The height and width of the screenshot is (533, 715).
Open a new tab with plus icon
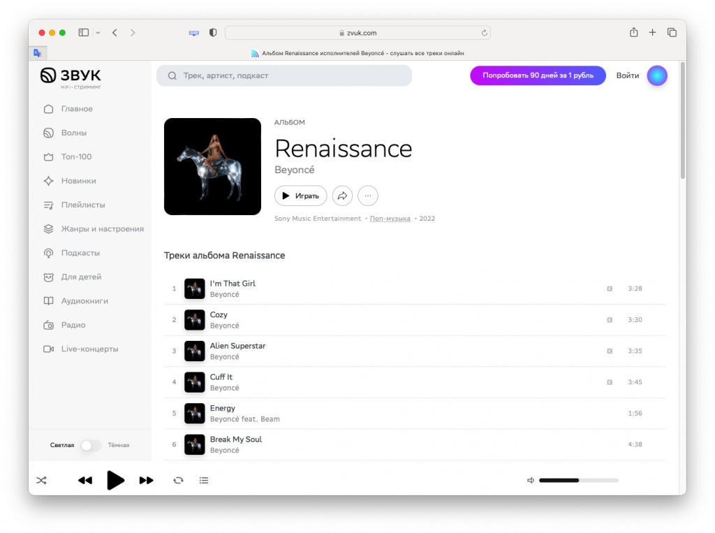(653, 32)
